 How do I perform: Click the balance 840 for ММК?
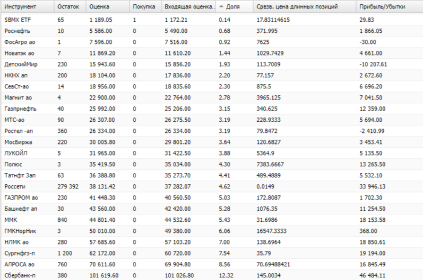coord(62,220)
